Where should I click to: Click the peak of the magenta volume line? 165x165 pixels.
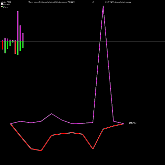click(x=103, y=6)
